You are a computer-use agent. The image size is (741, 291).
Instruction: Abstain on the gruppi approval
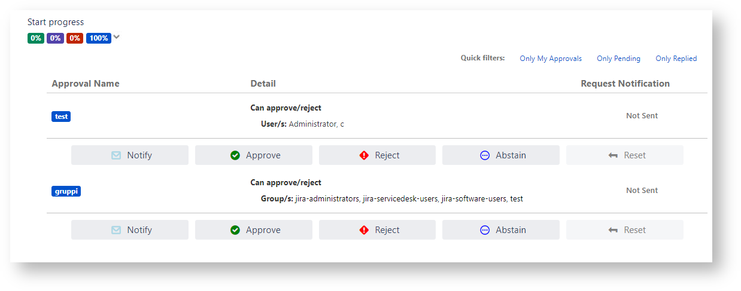click(501, 230)
